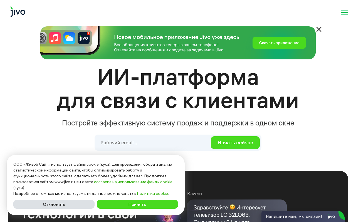The width and height of the screenshot is (356, 222).
Task: Click the customer message about LG television
Action: coord(237,211)
